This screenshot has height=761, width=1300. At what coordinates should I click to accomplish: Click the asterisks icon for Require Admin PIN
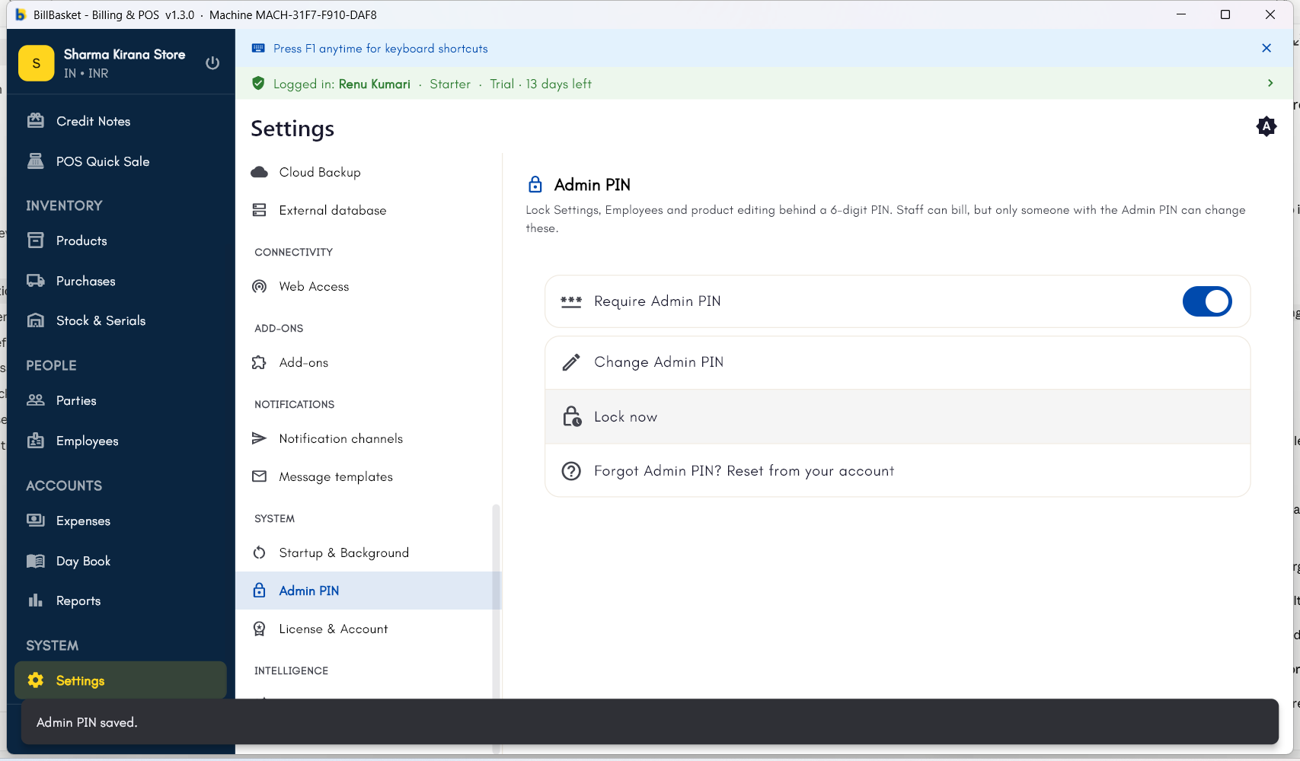(x=571, y=301)
